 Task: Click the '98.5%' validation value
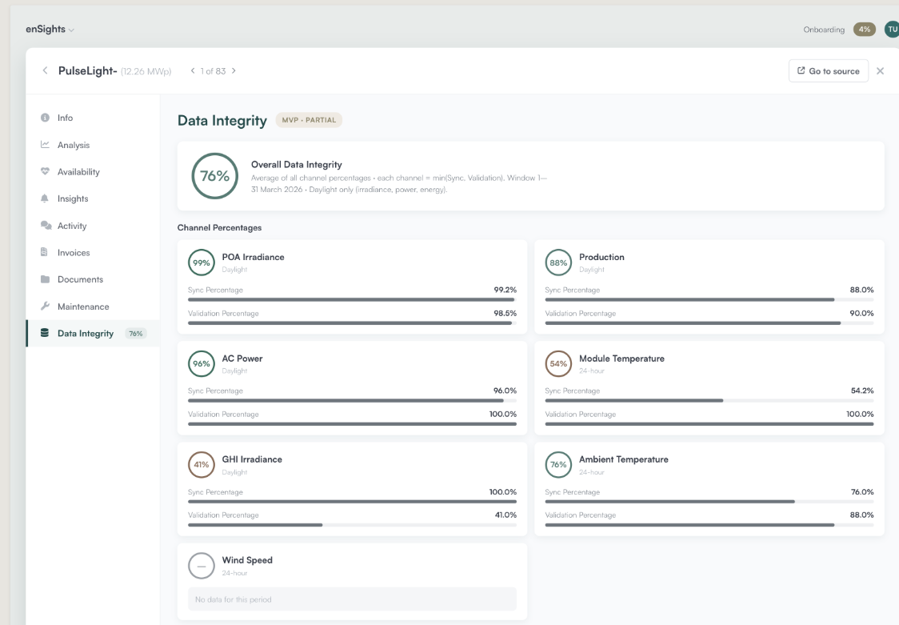click(505, 313)
